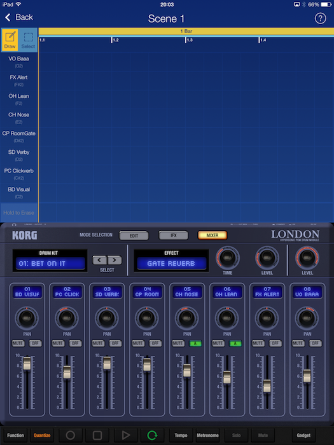Start playback with the play triangle
This screenshot has height=445, width=334.
point(126,435)
